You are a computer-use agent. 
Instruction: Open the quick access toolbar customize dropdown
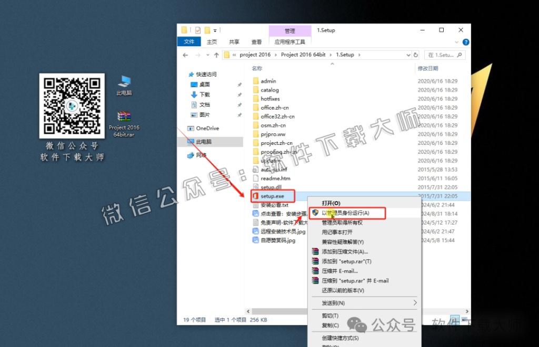coord(214,30)
